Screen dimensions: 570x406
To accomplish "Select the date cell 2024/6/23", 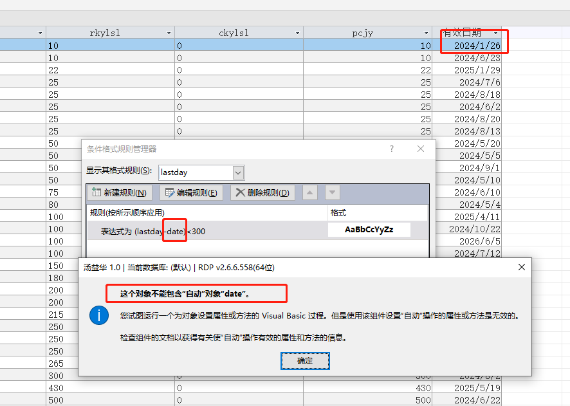I will [467, 58].
